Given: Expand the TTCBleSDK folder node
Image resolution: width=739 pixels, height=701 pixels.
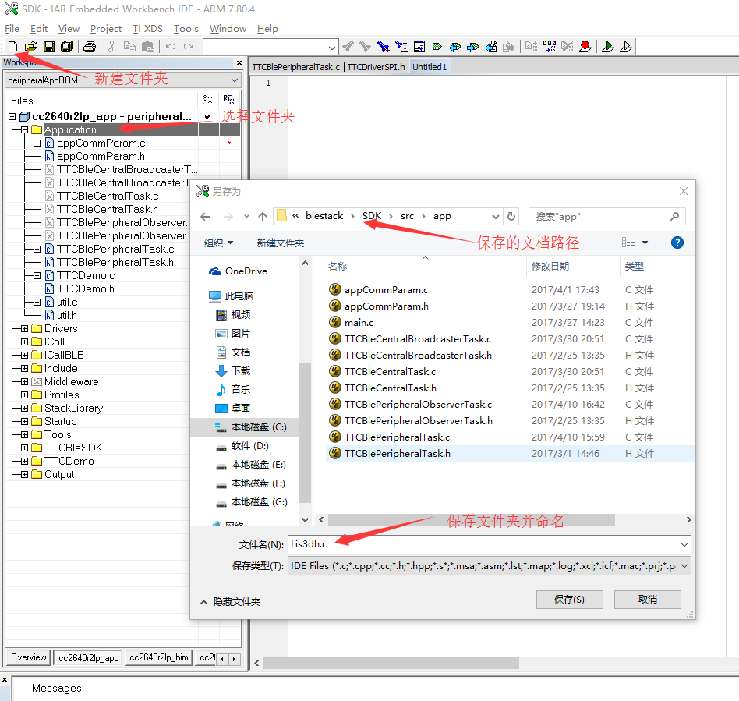Looking at the screenshot, I should (24, 448).
